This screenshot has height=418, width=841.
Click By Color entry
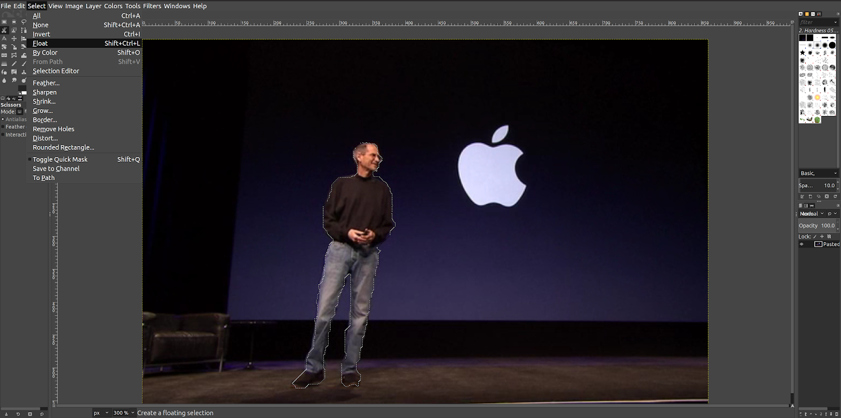tap(84, 53)
